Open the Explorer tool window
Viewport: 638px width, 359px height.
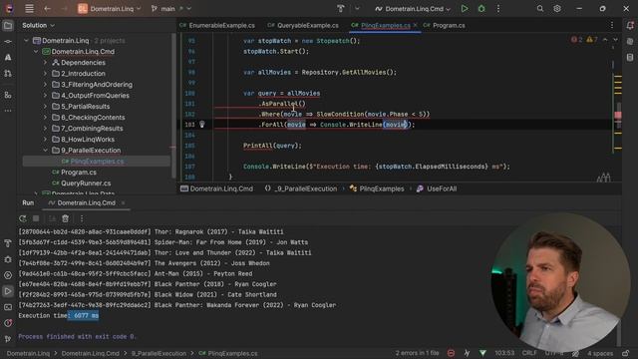[x=8, y=26]
